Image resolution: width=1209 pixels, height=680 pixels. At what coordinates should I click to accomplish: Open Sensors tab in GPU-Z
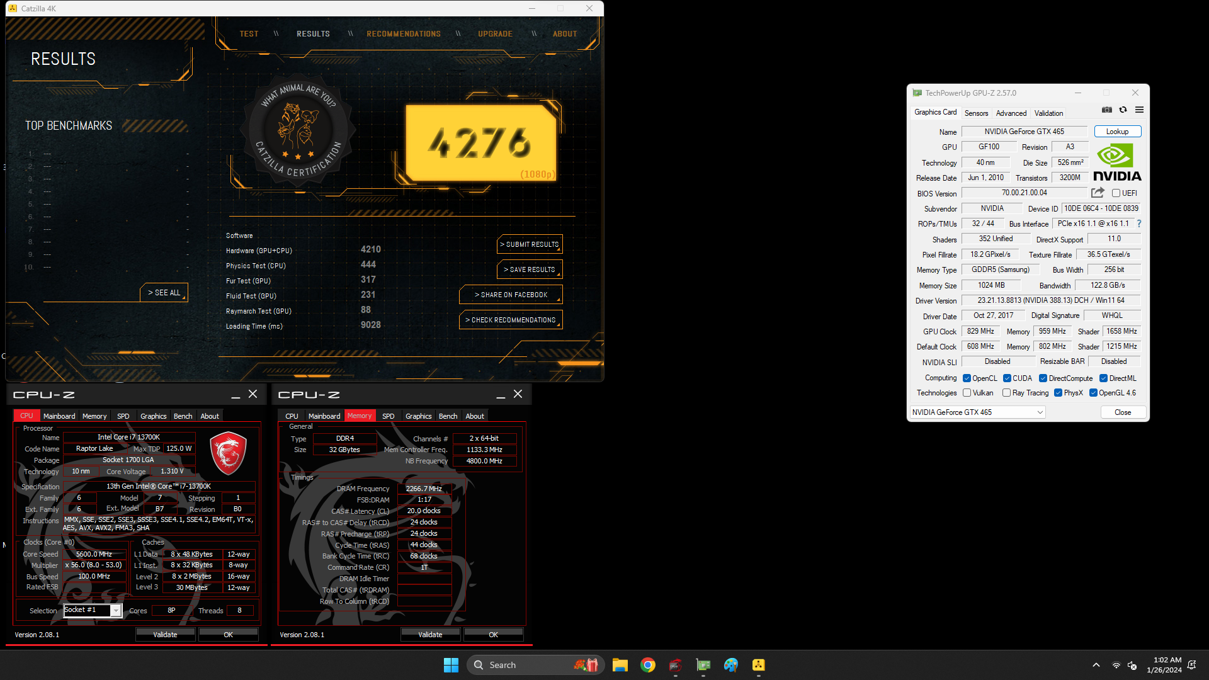[976, 113]
